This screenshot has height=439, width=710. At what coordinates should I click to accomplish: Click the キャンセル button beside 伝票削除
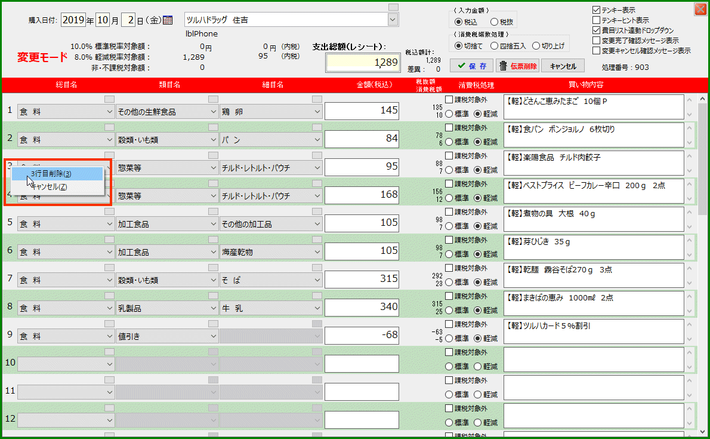pyautogui.click(x=563, y=66)
